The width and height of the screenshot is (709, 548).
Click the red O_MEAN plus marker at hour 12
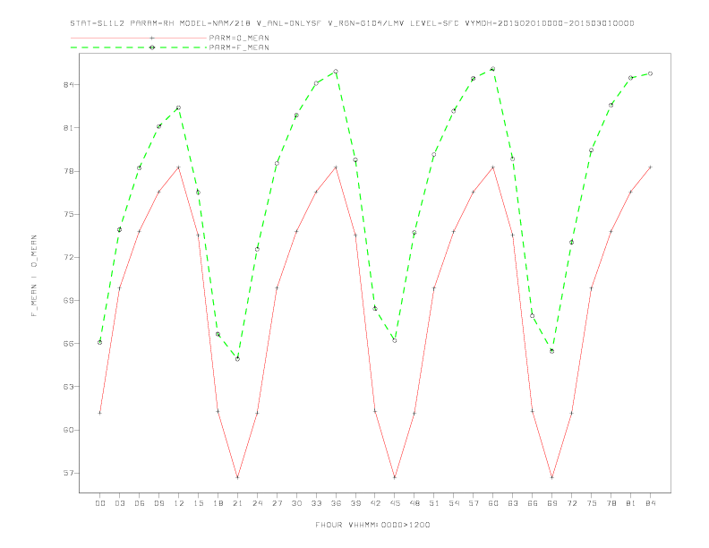(x=179, y=167)
